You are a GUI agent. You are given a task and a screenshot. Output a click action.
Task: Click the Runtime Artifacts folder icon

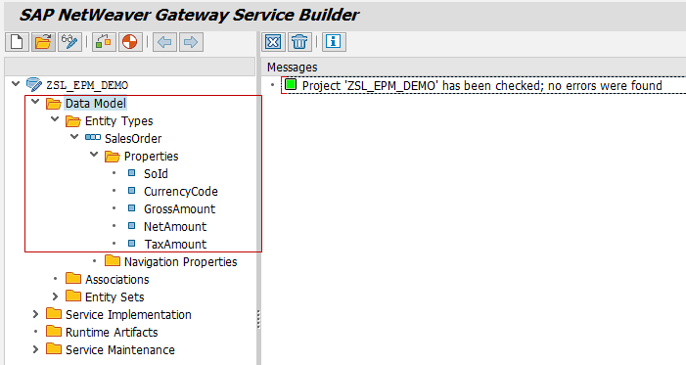pos(54,332)
